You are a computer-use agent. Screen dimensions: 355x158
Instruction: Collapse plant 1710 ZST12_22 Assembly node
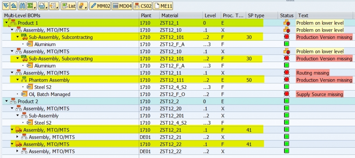[12, 144]
